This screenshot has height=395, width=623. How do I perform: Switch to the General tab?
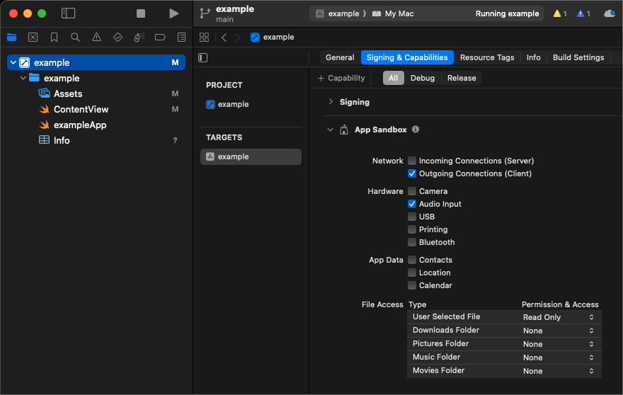coord(340,57)
